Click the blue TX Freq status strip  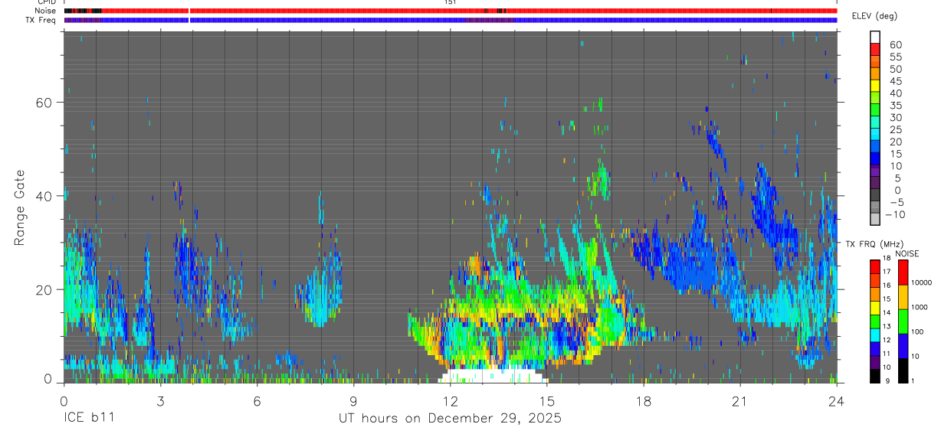451,20
